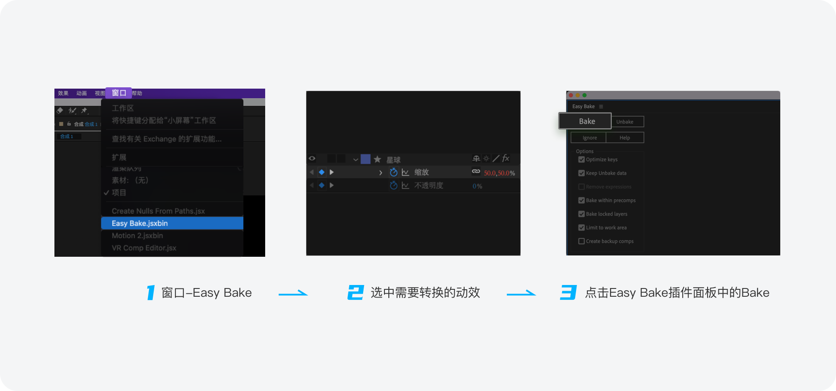
Task: Click the Ignore button
Action: [x=588, y=138]
